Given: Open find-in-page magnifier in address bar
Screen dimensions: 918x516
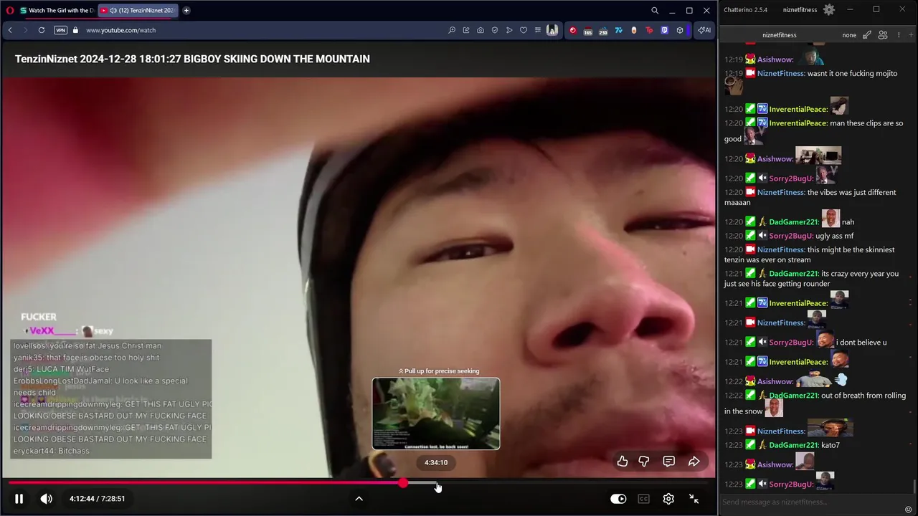Looking at the screenshot, I should click(x=452, y=30).
